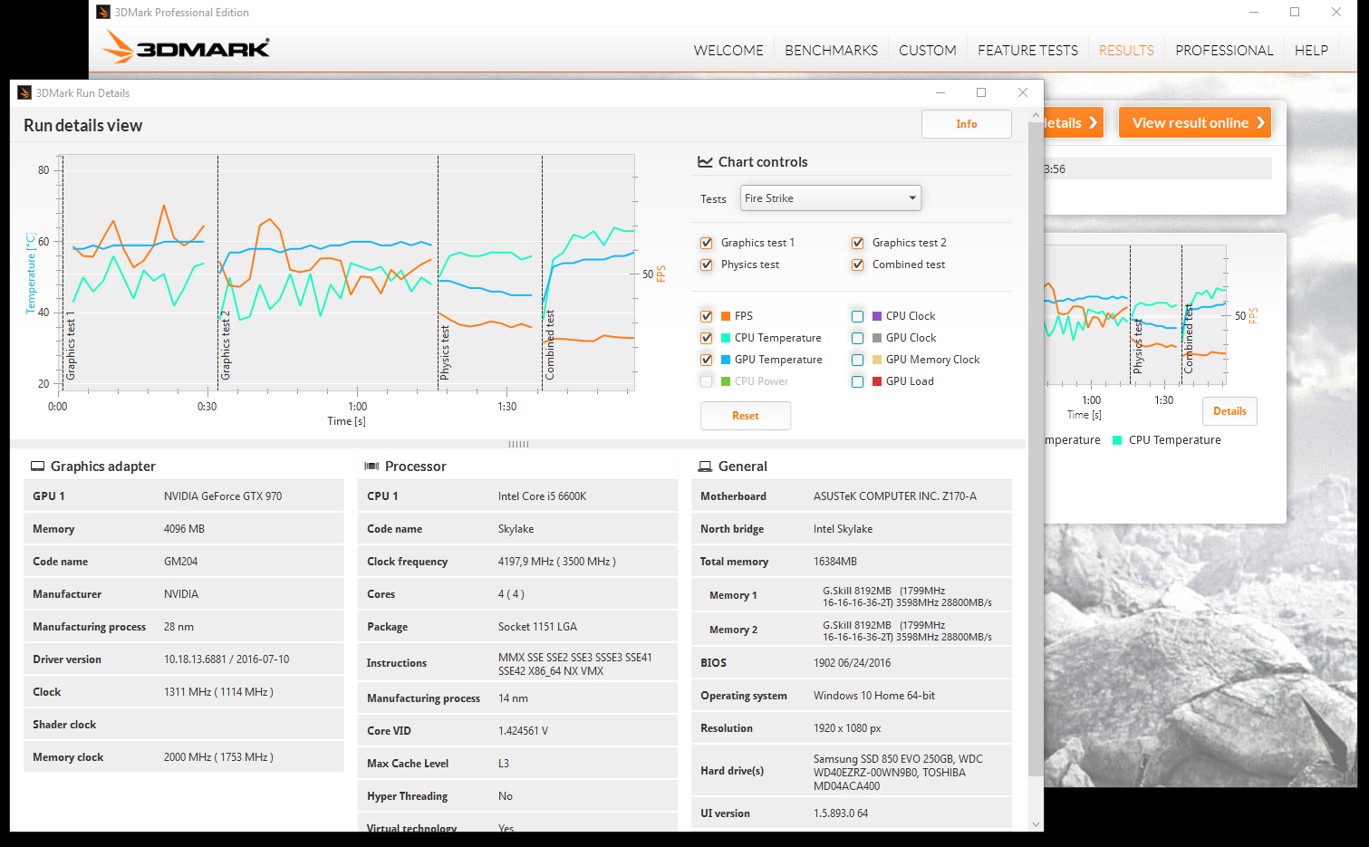This screenshot has width=1369, height=847.
Task: Open the FEATURE TESTS tab
Action: (x=1027, y=50)
